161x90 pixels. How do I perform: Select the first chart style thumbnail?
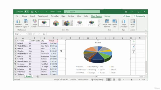[44, 23]
